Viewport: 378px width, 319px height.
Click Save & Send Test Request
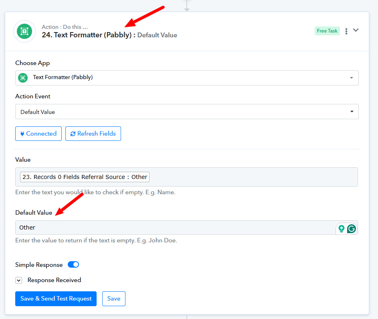tap(56, 299)
